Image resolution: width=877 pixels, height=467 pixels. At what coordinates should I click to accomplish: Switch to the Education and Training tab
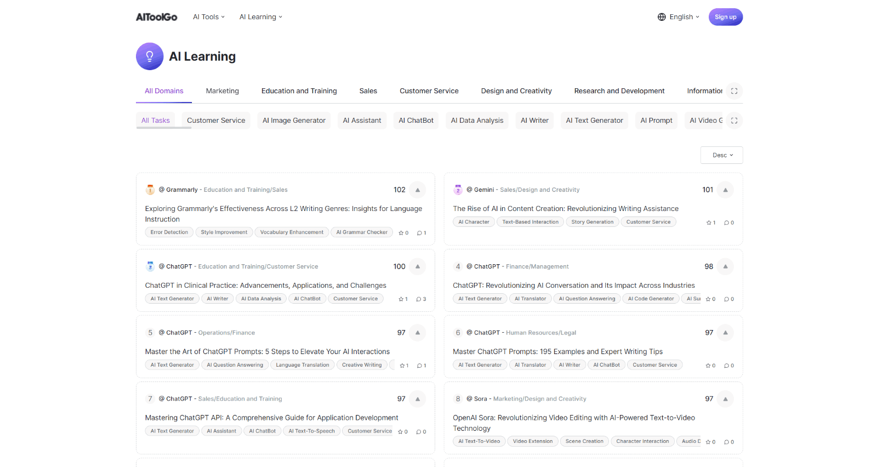click(299, 91)
